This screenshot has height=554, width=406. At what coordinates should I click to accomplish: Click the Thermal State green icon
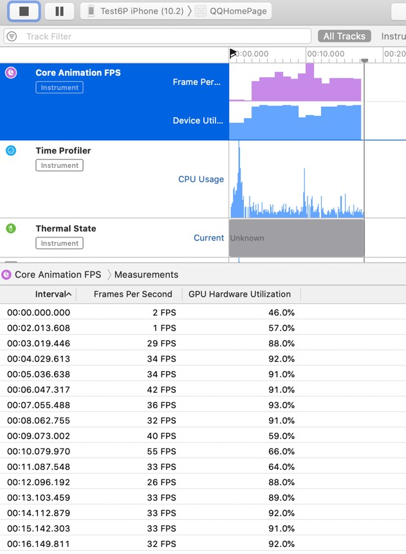tap(11, 228)
